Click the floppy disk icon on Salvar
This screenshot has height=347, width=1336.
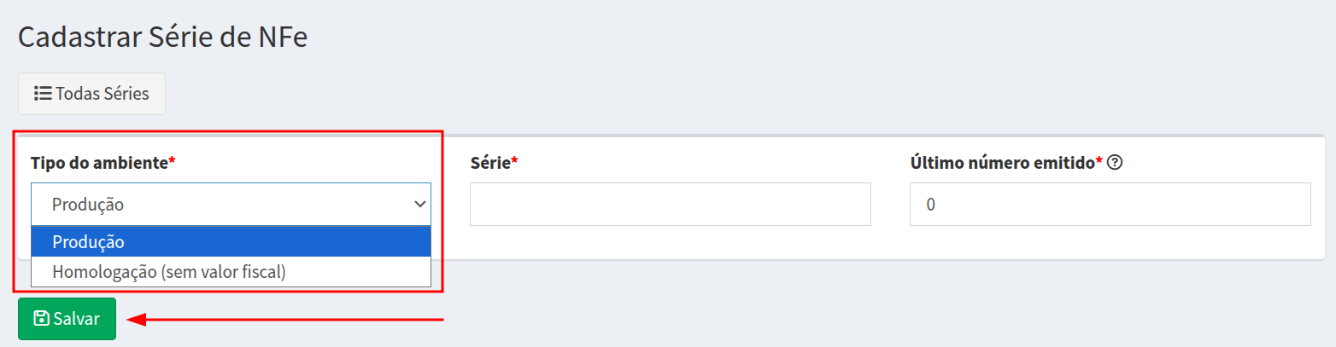40,319
